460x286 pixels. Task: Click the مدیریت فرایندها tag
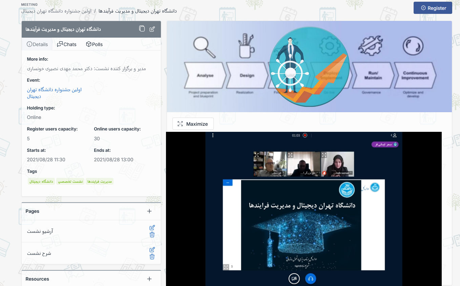[x=100, y=182]
